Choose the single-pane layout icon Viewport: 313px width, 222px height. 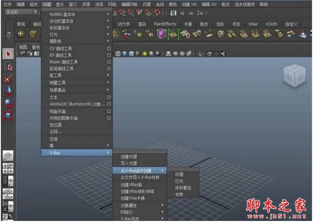click(7, 156)
